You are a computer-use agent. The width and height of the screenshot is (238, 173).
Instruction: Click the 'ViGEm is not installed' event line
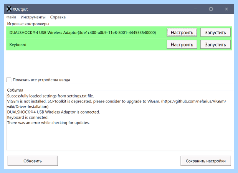click(x=117, y=101)
